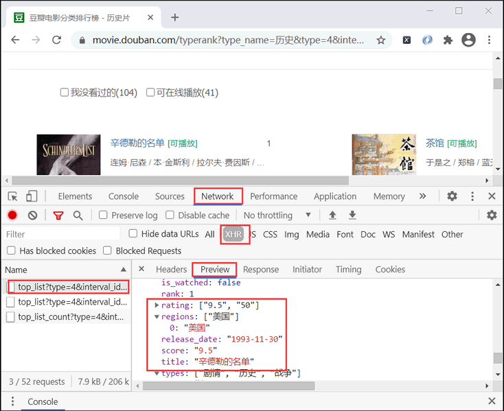Collapse the regions array

pyautogui.click(x=157, y=316)
